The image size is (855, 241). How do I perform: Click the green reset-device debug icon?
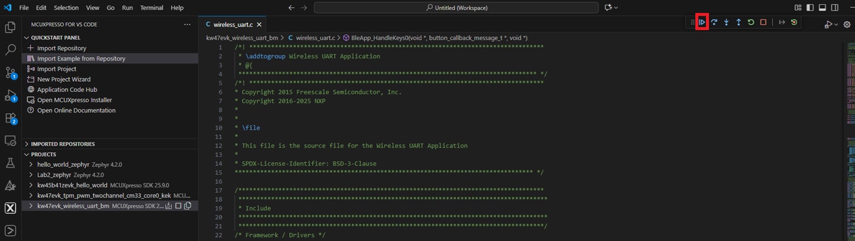[x=794, y=22]
